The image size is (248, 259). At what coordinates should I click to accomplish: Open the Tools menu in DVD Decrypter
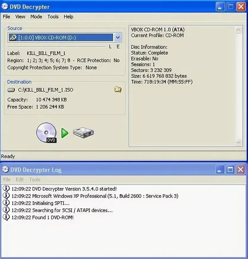pos(53,17)
